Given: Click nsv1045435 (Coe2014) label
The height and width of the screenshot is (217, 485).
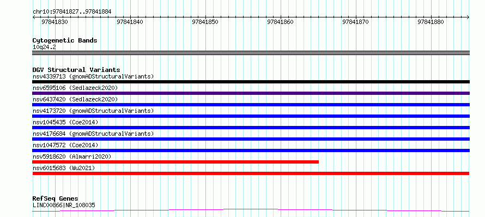Looking at the screenshot, I should (65, 122).
